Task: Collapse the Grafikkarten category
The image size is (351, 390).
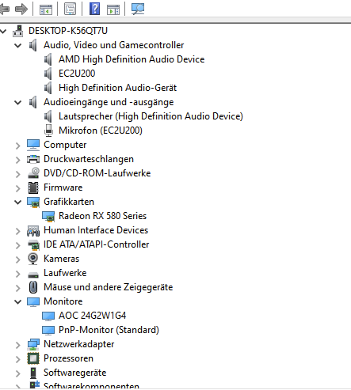Action: (18, 202)
